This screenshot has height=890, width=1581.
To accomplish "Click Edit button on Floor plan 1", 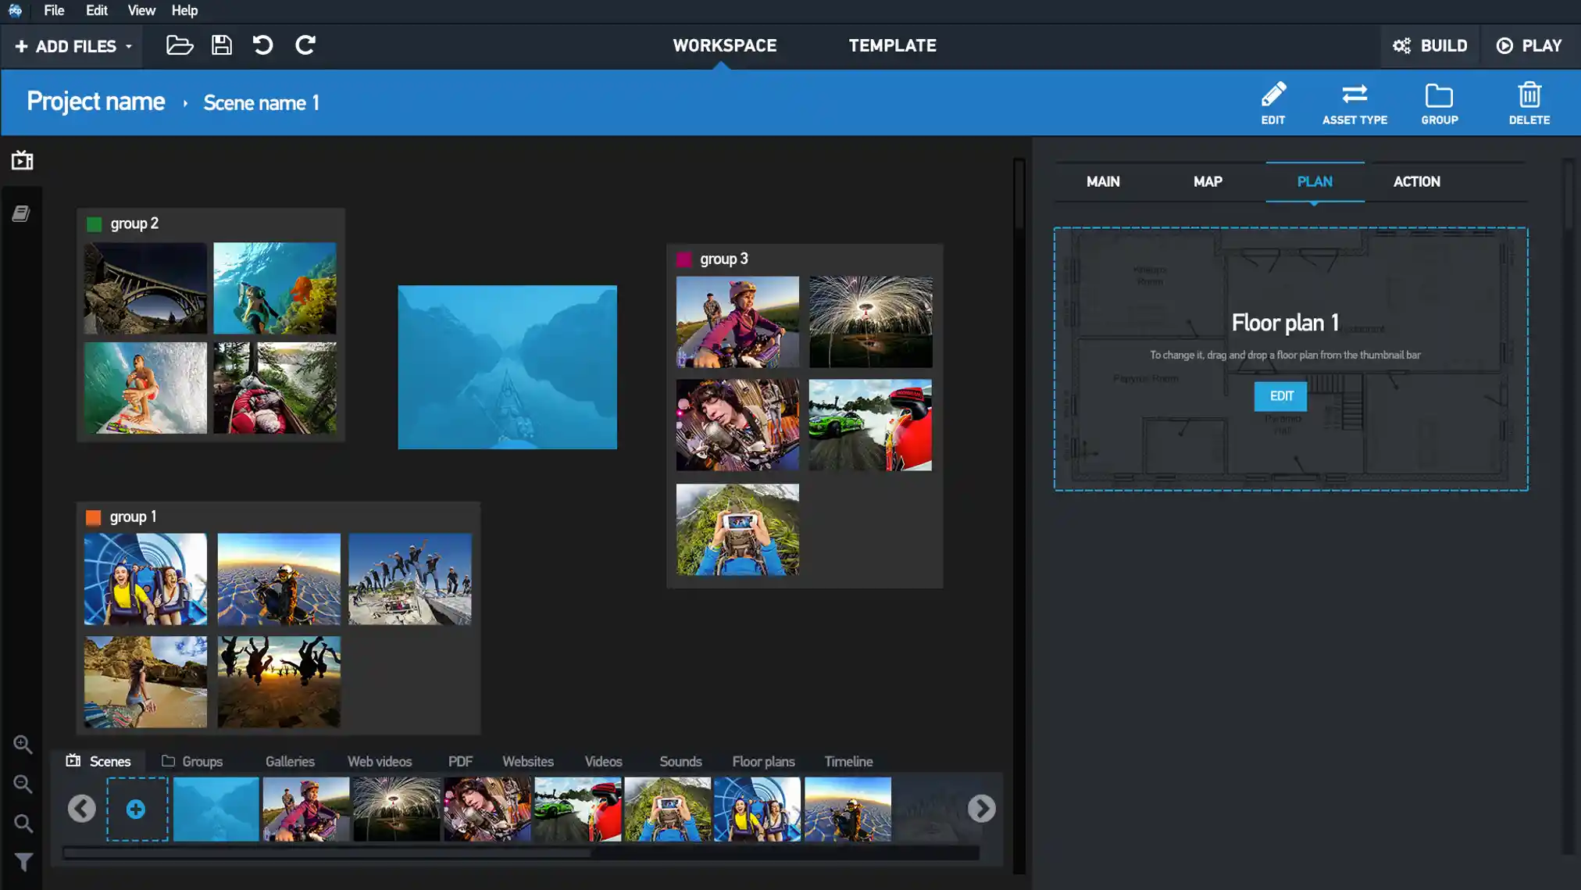I will point(1281,395).
